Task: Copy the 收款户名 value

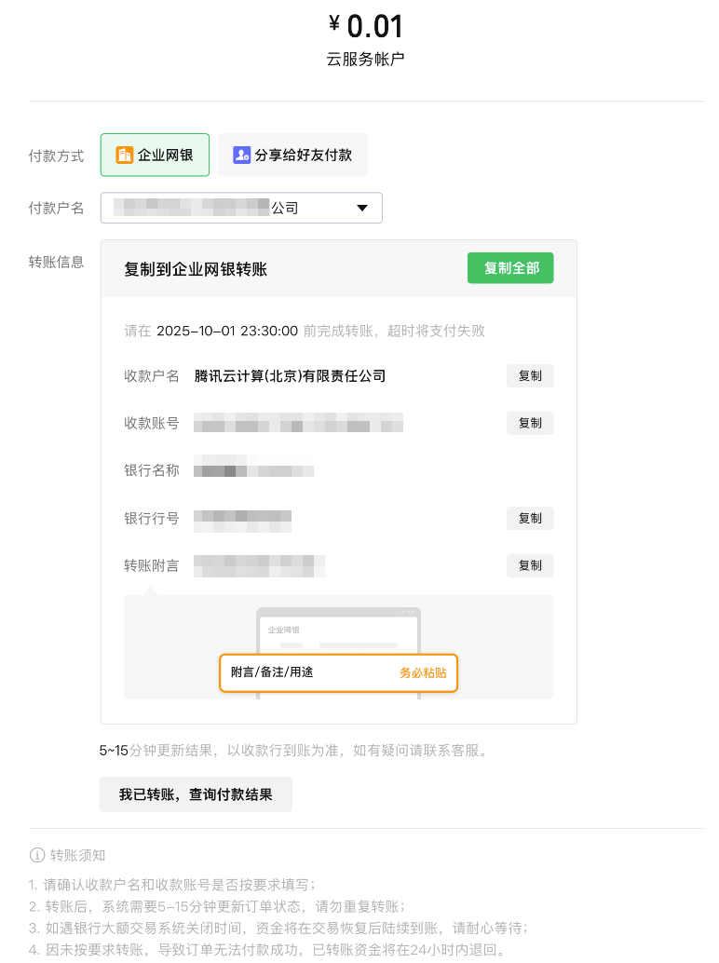Action: point(530,376)
